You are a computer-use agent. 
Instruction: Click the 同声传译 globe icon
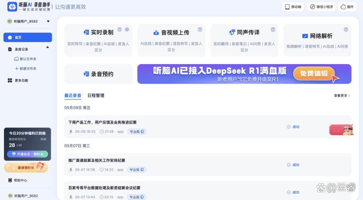[x=232, y=32]
